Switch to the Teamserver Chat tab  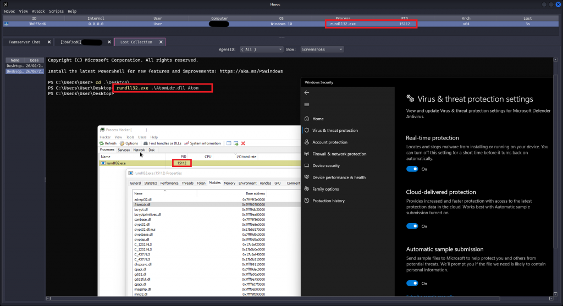pyautogui.click(x=25, y=42)
